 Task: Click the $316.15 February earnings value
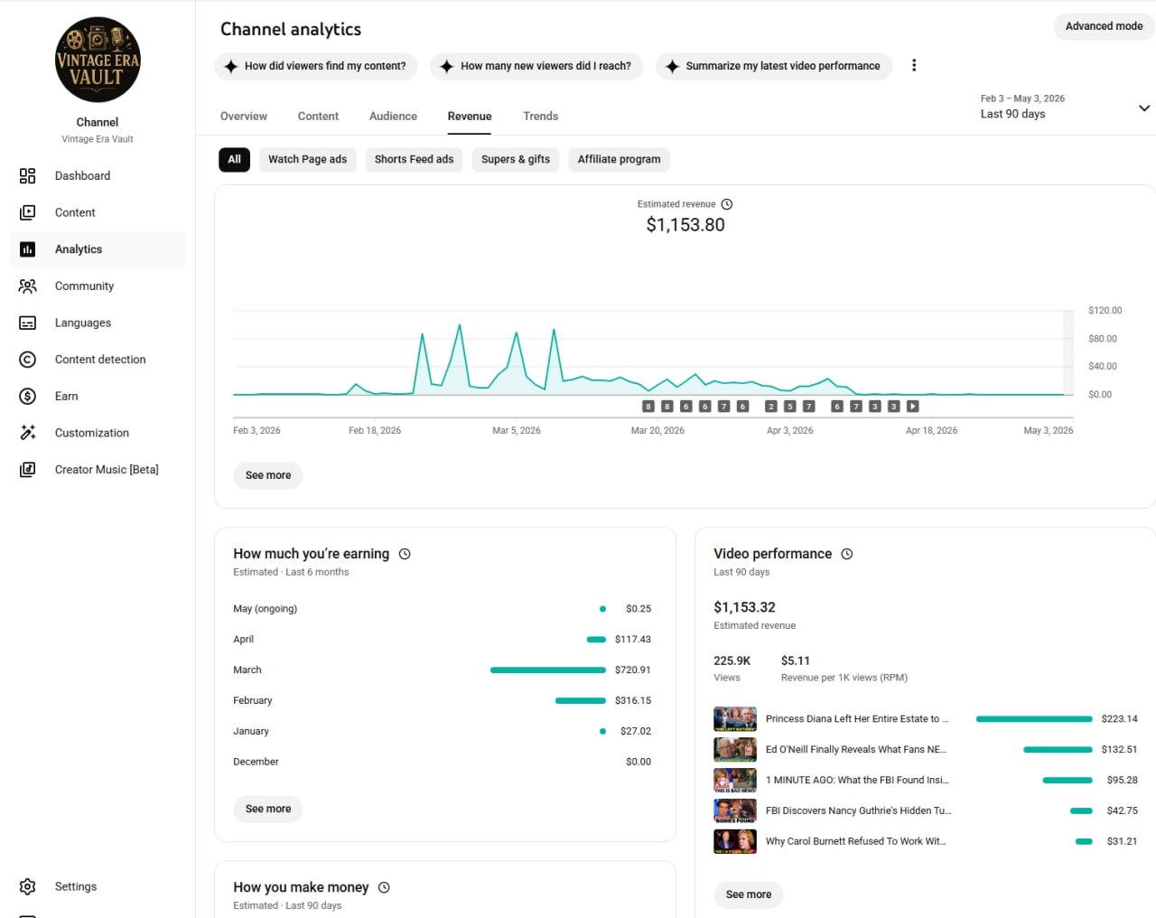pyautogui.click(x=633, y=701)
